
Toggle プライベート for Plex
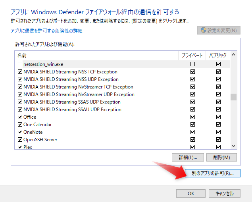192,147
